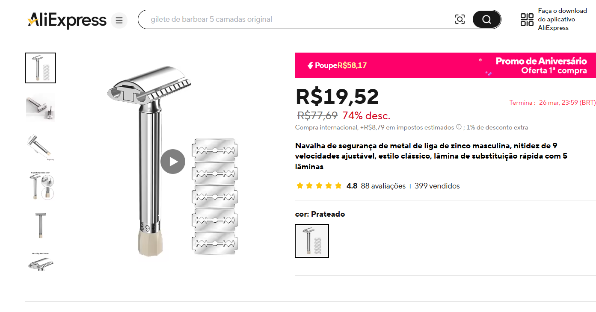
Task: Select first thumbnail of razor with blades
Action: pos(41,68)
